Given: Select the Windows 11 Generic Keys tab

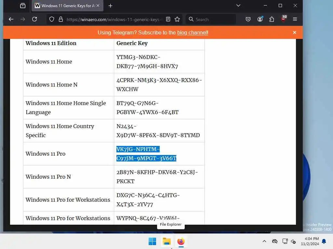Looking at the screenshot, I should 68,6.
